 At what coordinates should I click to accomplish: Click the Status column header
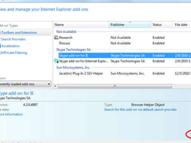tap(162, 25)
